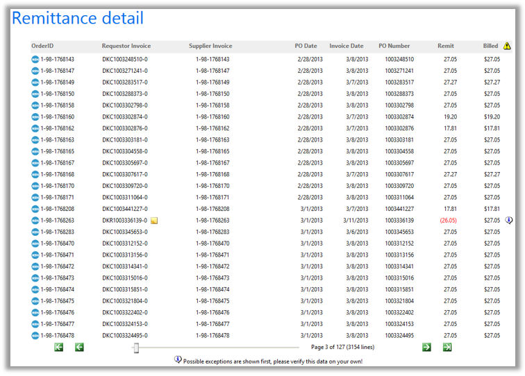
Task: Click Page 3 of 127 indicator
Action: (x=342, y=348)
